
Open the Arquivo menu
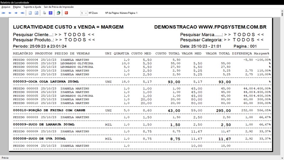pos(6,7)
